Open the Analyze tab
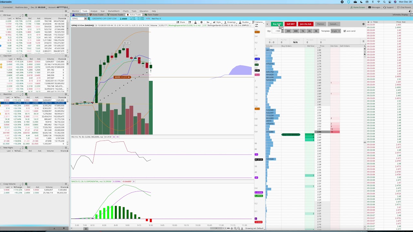Image resolution: width=413 pixels, height=232 pixels. [94, 11]
